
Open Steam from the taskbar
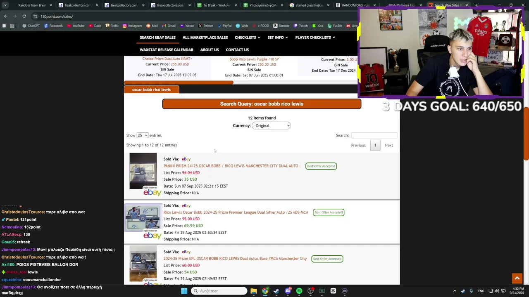click(276, 291)
